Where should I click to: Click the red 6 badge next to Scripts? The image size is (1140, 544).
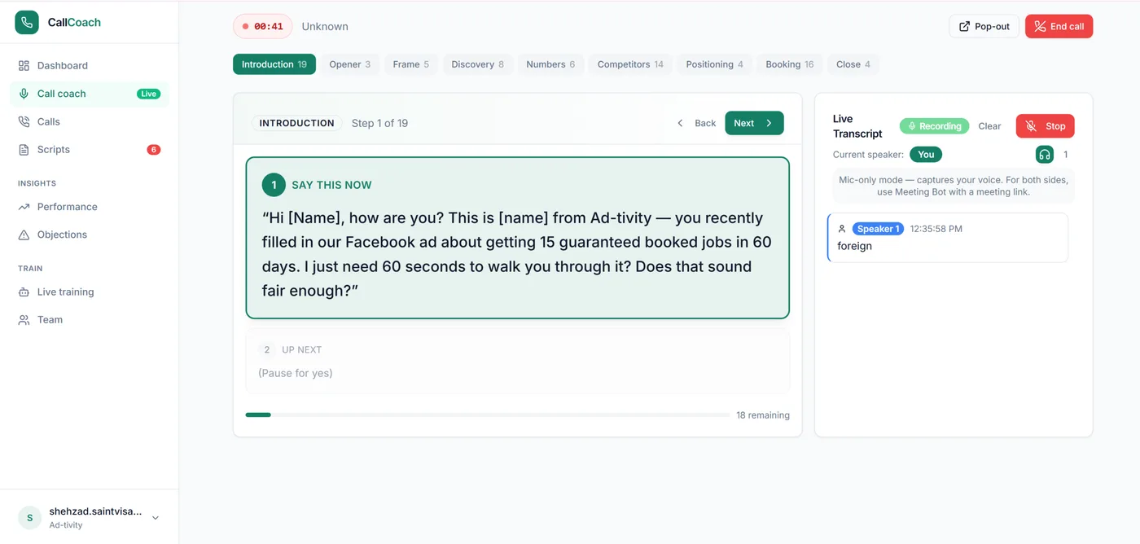[x=153, y=149]
